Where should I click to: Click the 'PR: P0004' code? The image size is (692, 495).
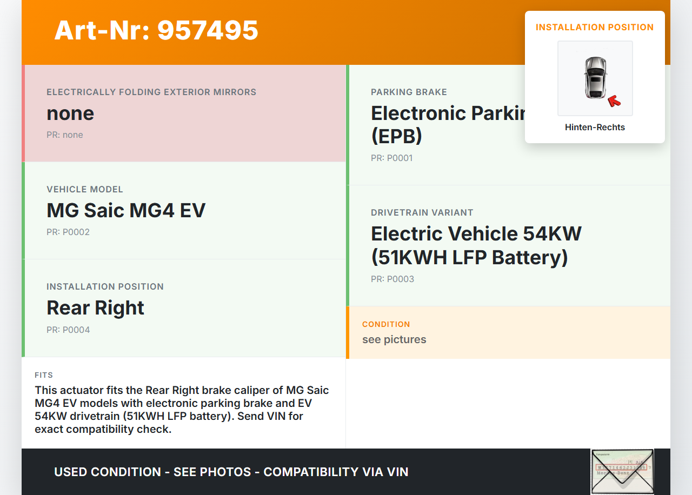point(68,330)
